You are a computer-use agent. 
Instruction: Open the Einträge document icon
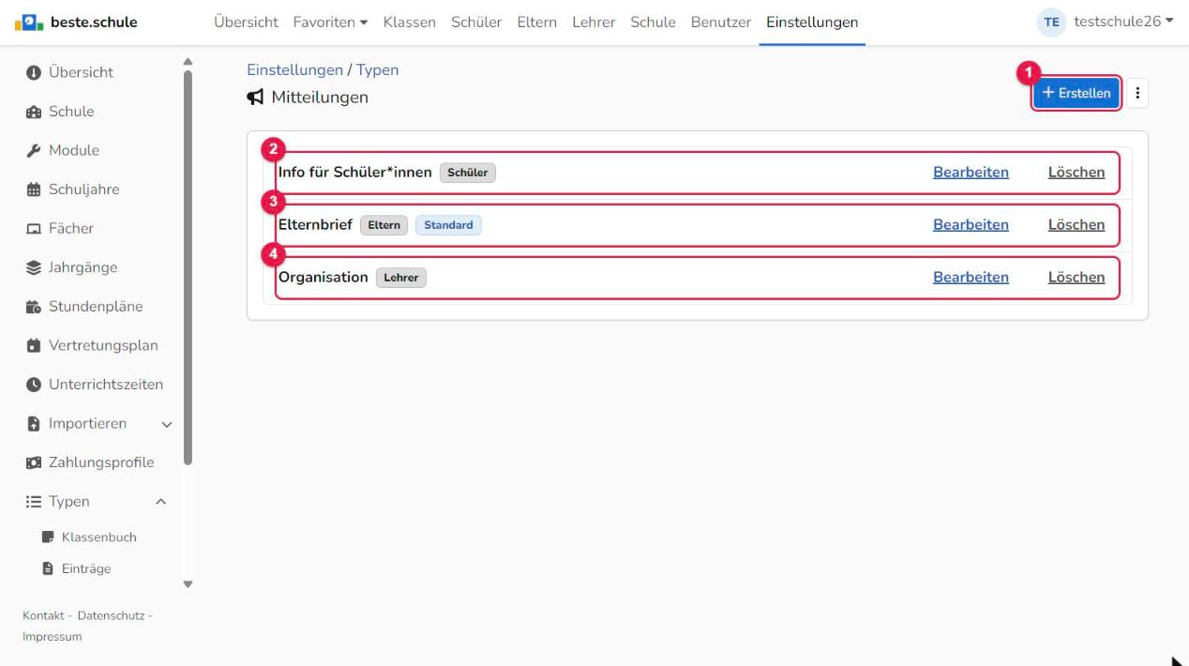(48, 568)
